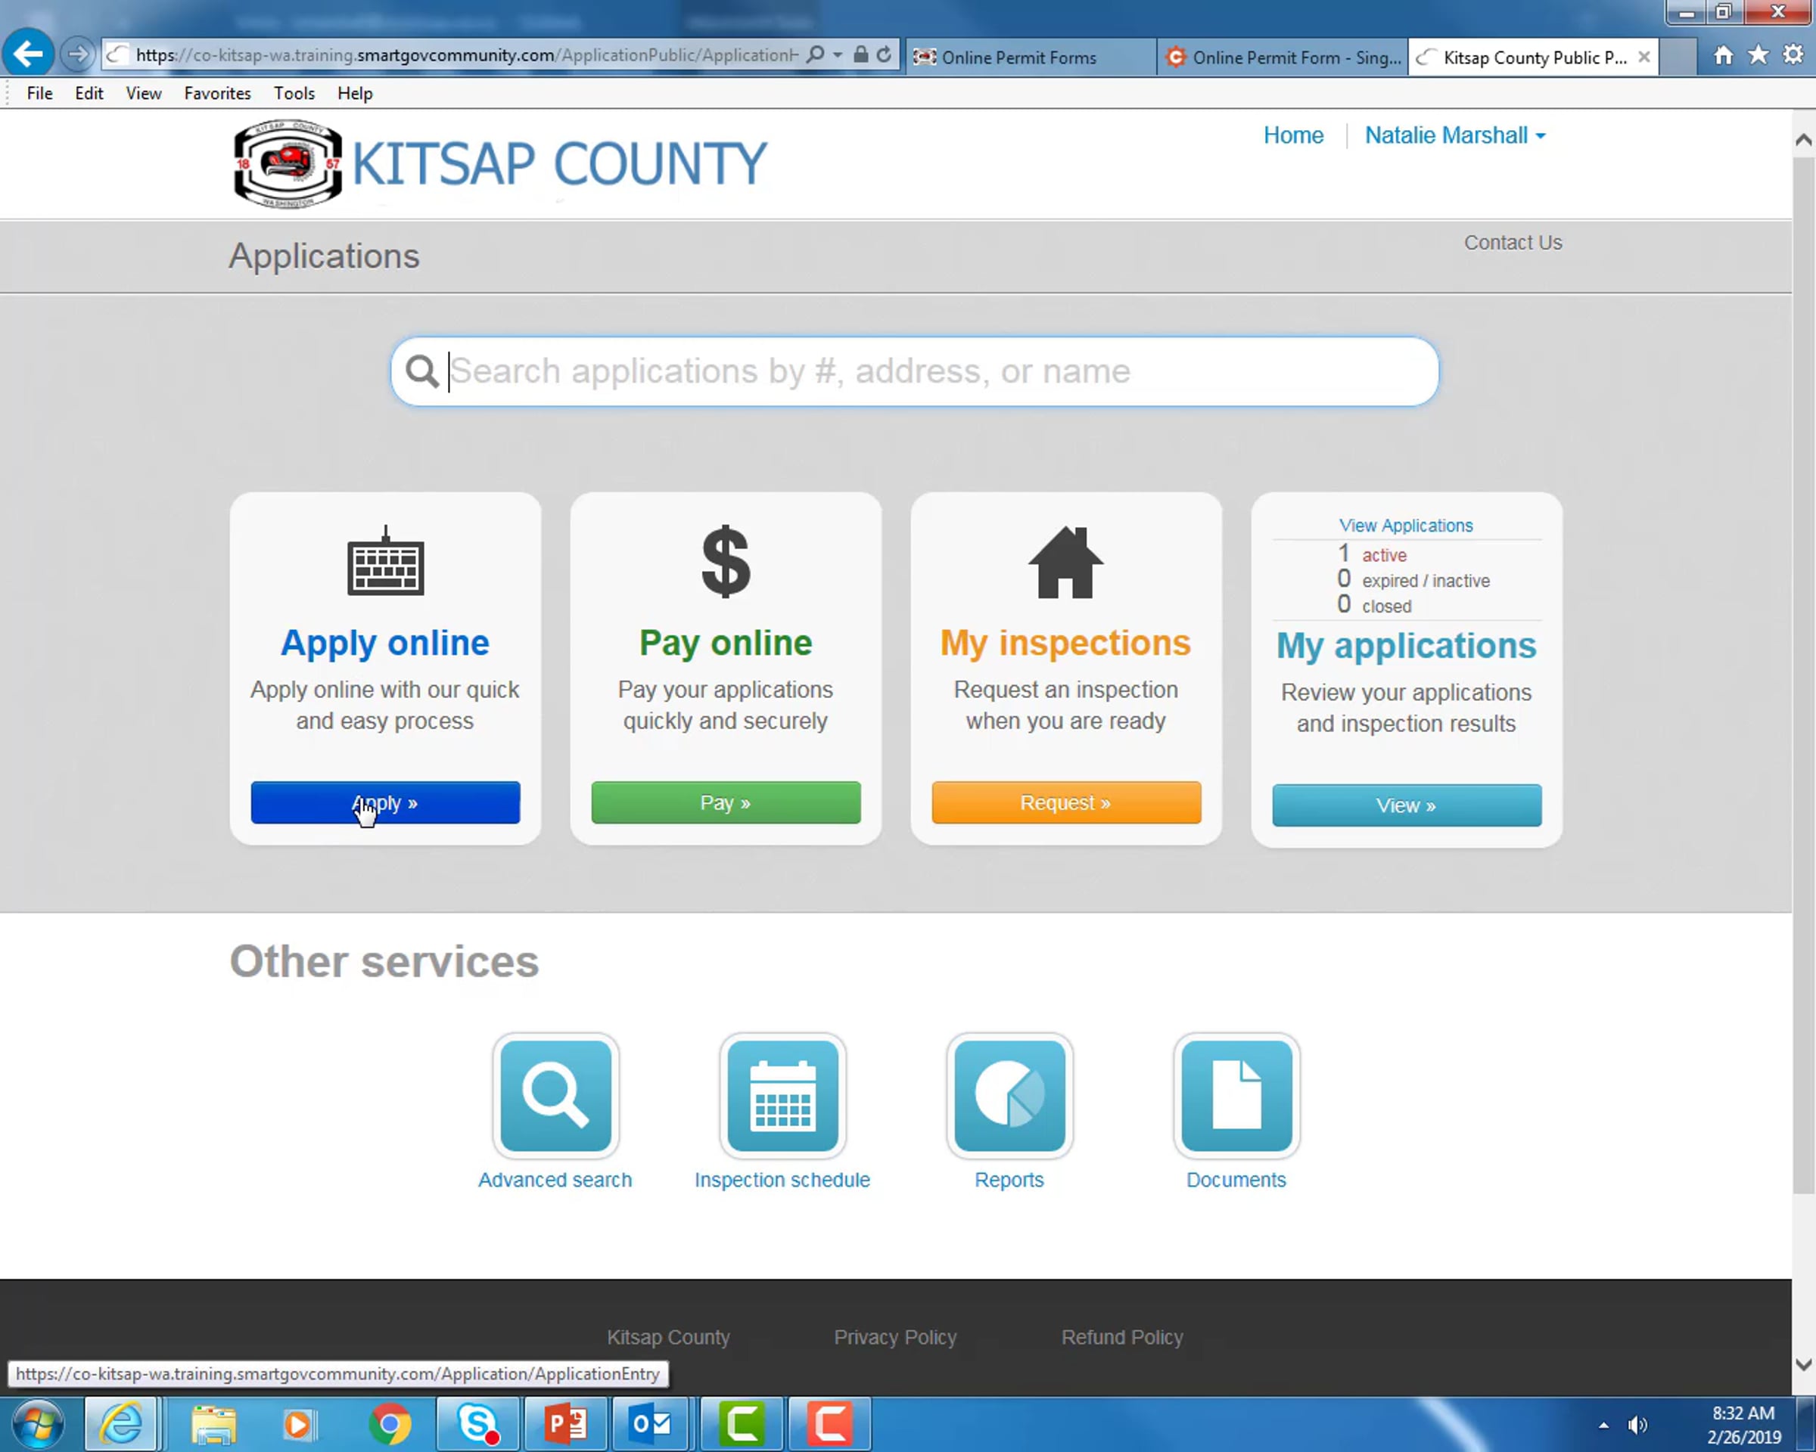Click the green Pay button
Image resolution: width=1816 pixels, height=1452 pixels.
tap(725, 802)
